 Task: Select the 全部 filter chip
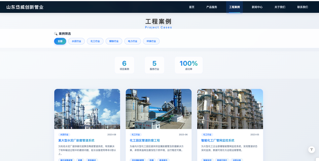point(60,41)
